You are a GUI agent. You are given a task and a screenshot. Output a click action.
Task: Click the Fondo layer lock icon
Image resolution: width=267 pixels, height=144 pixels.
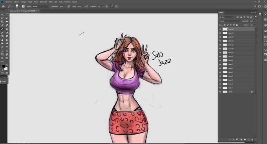[252, 92]
